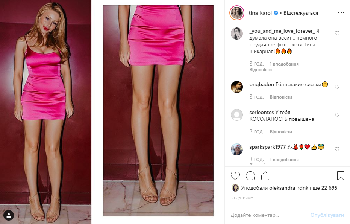Viewport: 350px width, 224px height.
Task: Open the tina_karol username link
Action: tap(260, 13)
